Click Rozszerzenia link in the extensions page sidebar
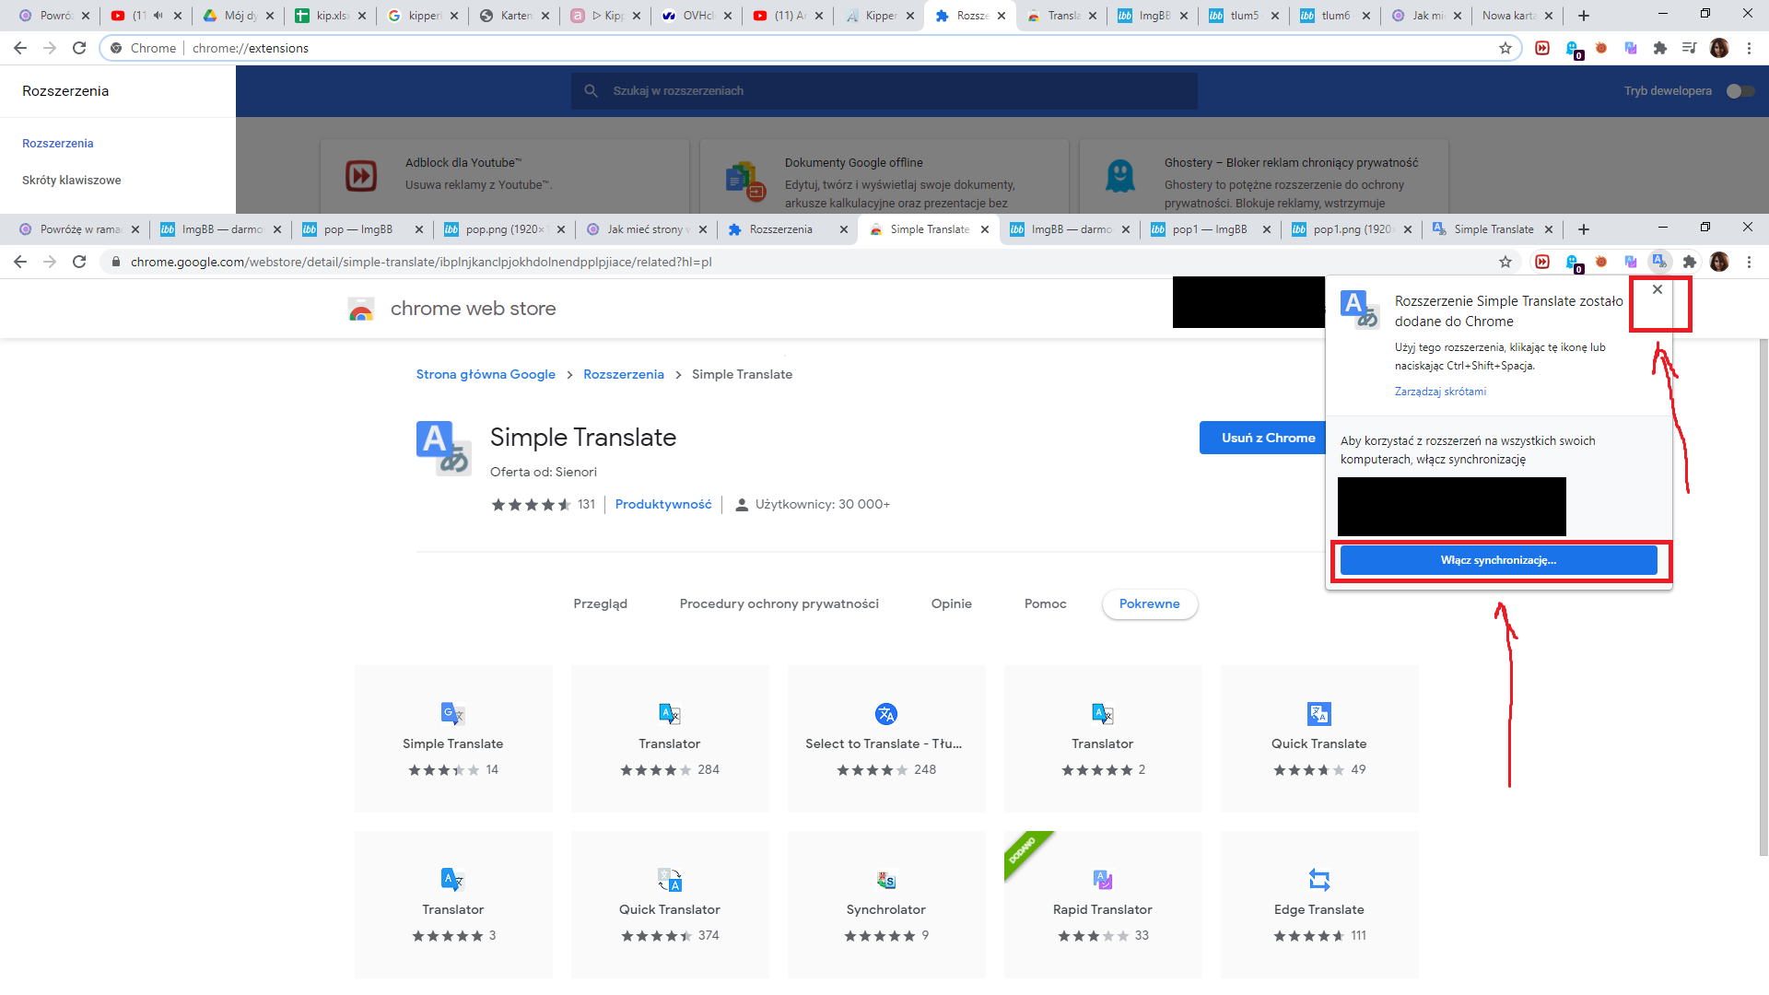This screenshot has width=1769, height=995. pos(58,143)
